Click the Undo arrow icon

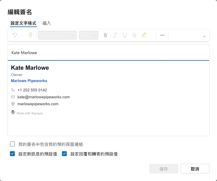pyautogui.click(x=15, y=35)
